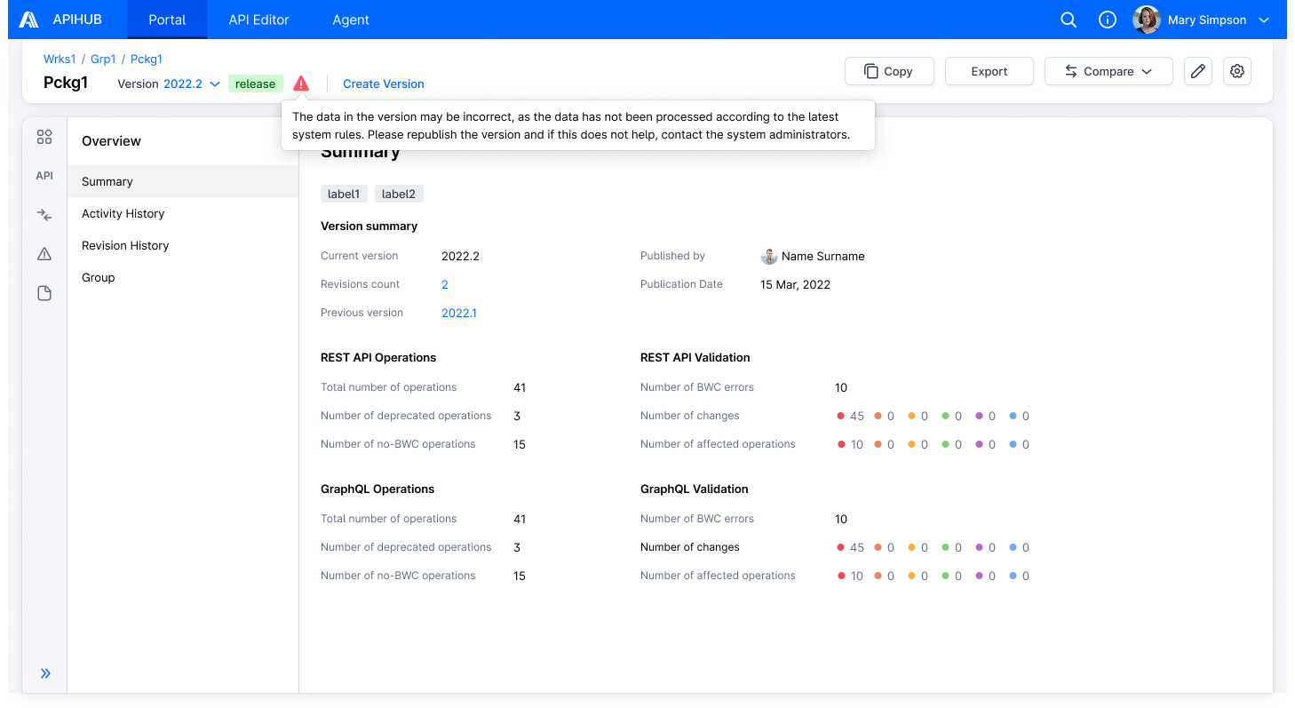Click the pencil edit icon button

pyautogui.click(x=1198, y=71)
